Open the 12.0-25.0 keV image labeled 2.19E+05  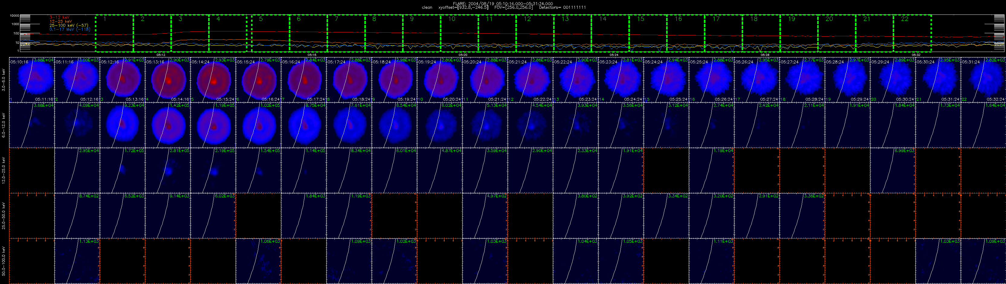(x=213, y=170)
